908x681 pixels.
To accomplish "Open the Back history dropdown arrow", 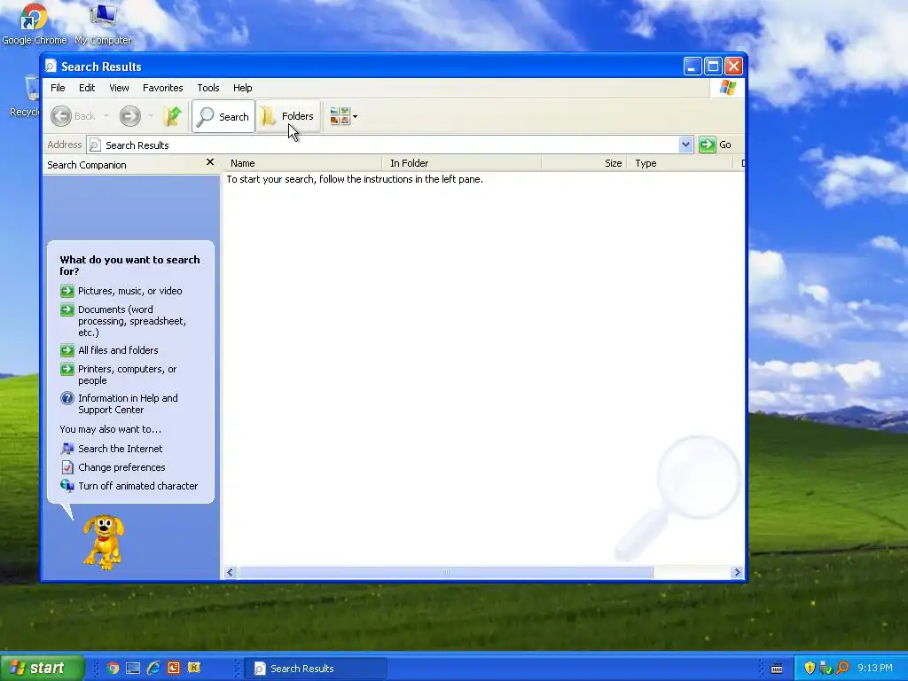I will [x=106, y=116].
